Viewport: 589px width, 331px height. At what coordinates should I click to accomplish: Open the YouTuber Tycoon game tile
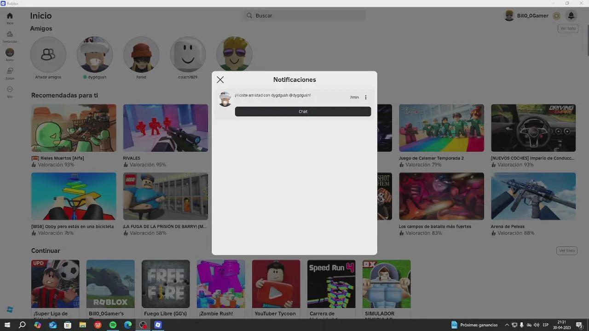276,284
